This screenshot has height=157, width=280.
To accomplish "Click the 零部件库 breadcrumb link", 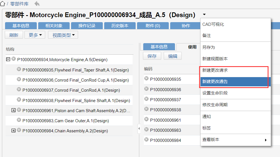I will click(19, 4).
